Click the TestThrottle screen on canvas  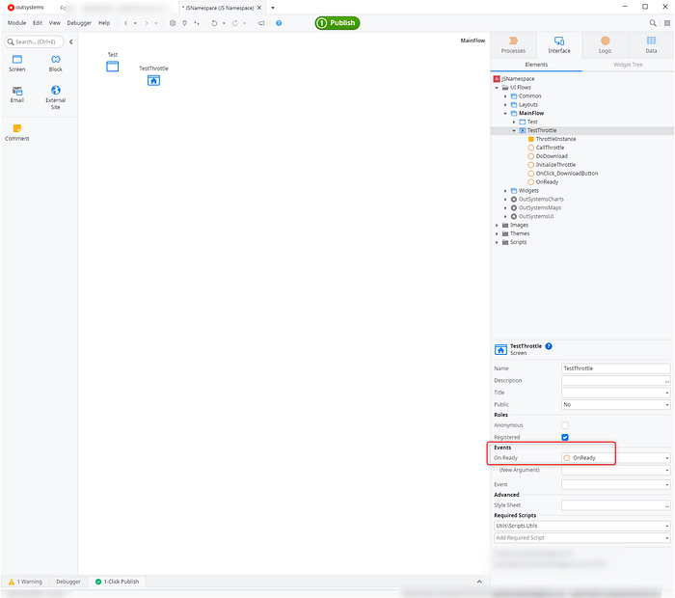tap(153, 79)
